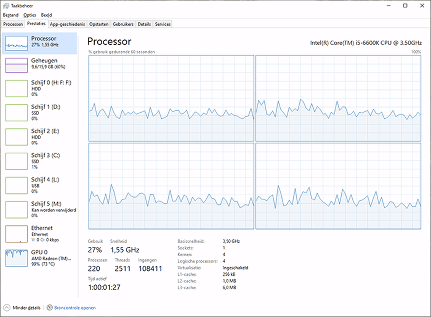Select the Schijf 1 (D:) SSD graph
This screenshot has width=431, height=317.
pyautogui.click(x=16, y=112)
